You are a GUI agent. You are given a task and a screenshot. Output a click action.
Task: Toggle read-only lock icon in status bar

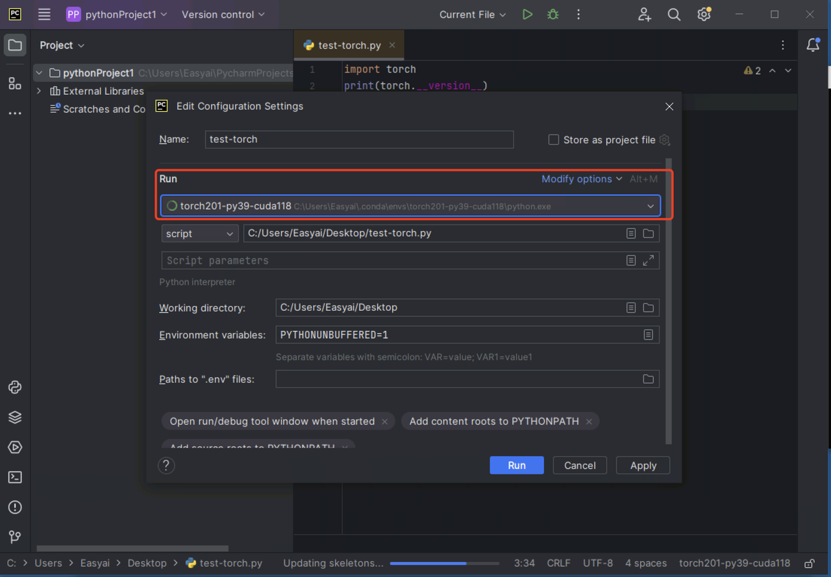tap(809, 563)
